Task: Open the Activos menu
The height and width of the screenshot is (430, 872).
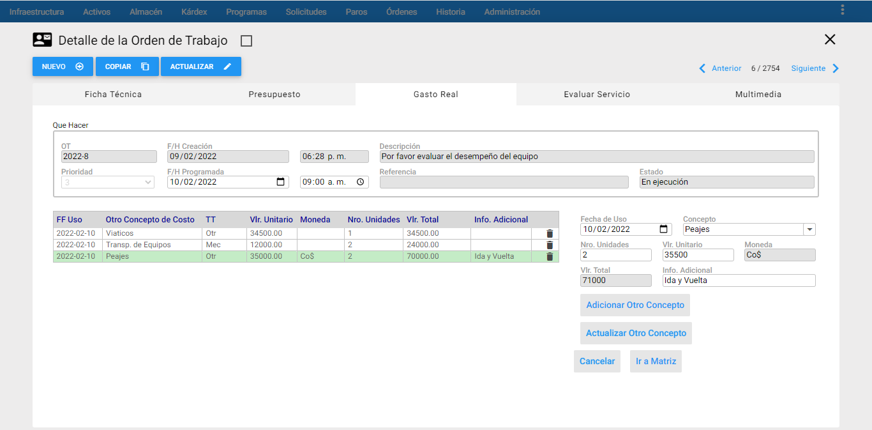Action: click(x=96, y=12)
